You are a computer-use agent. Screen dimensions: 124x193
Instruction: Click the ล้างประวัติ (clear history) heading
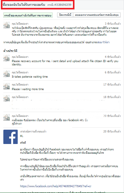(x=10, y=51)
